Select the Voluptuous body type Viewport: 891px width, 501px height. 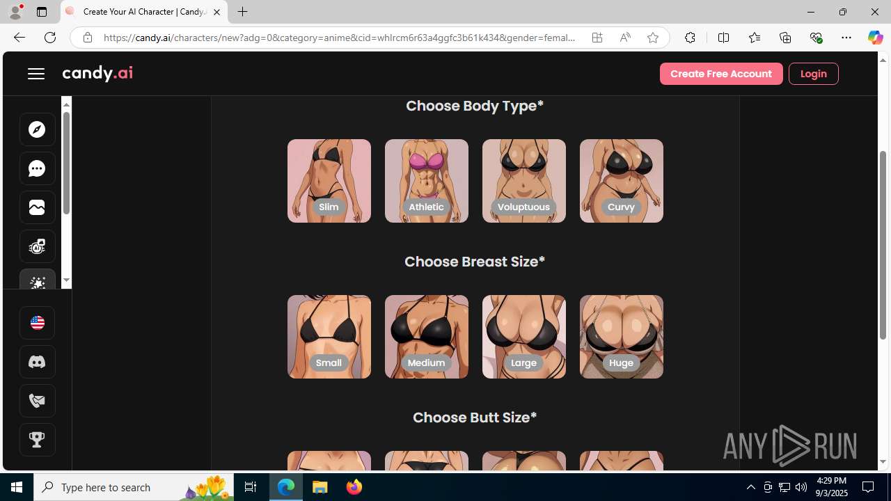[524, 181]
